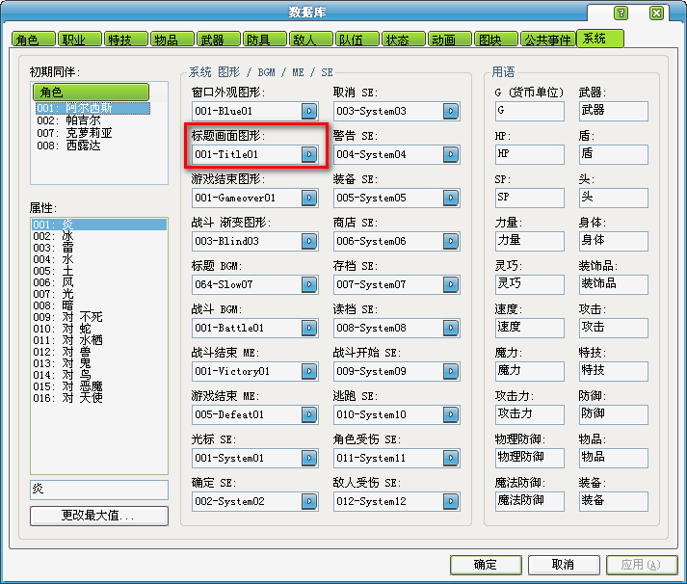Open the 战斗 渐变图形 picker arrow
This screenshot has width=687, height=584.
pos(309,241)
